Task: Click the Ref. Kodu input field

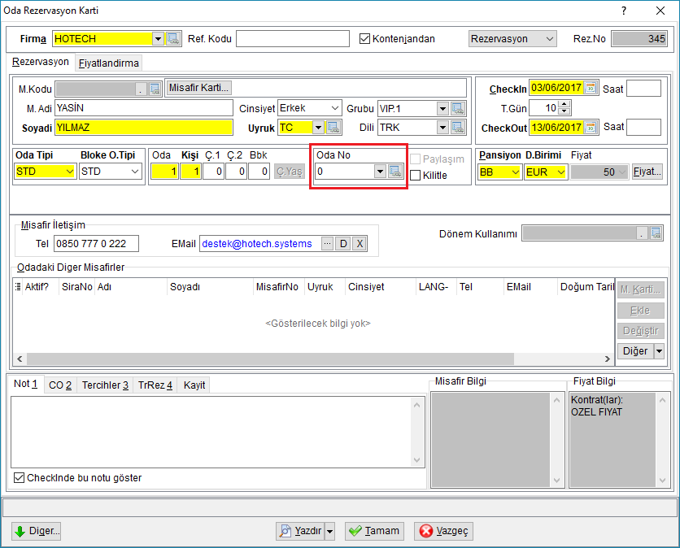Action: pyautogui.click(x=293, y=38)
